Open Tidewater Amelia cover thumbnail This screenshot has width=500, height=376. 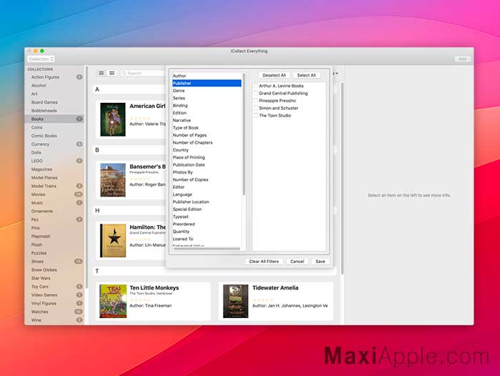pos(236,302)
